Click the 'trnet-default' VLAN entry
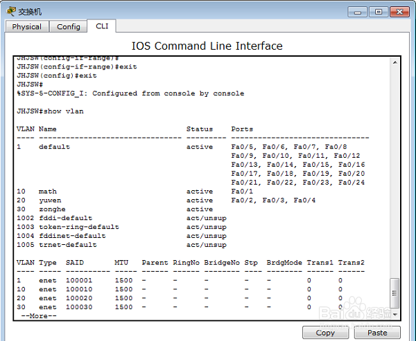 pyautogui.click(x=68, y=245)
